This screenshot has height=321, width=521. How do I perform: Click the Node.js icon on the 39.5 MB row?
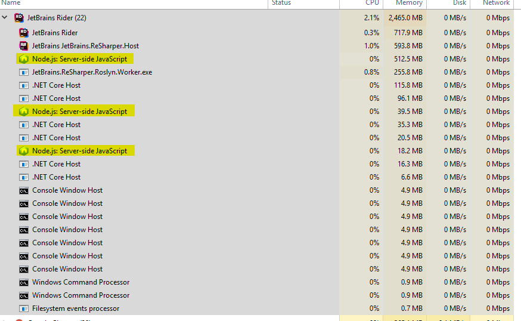point(24,112)
